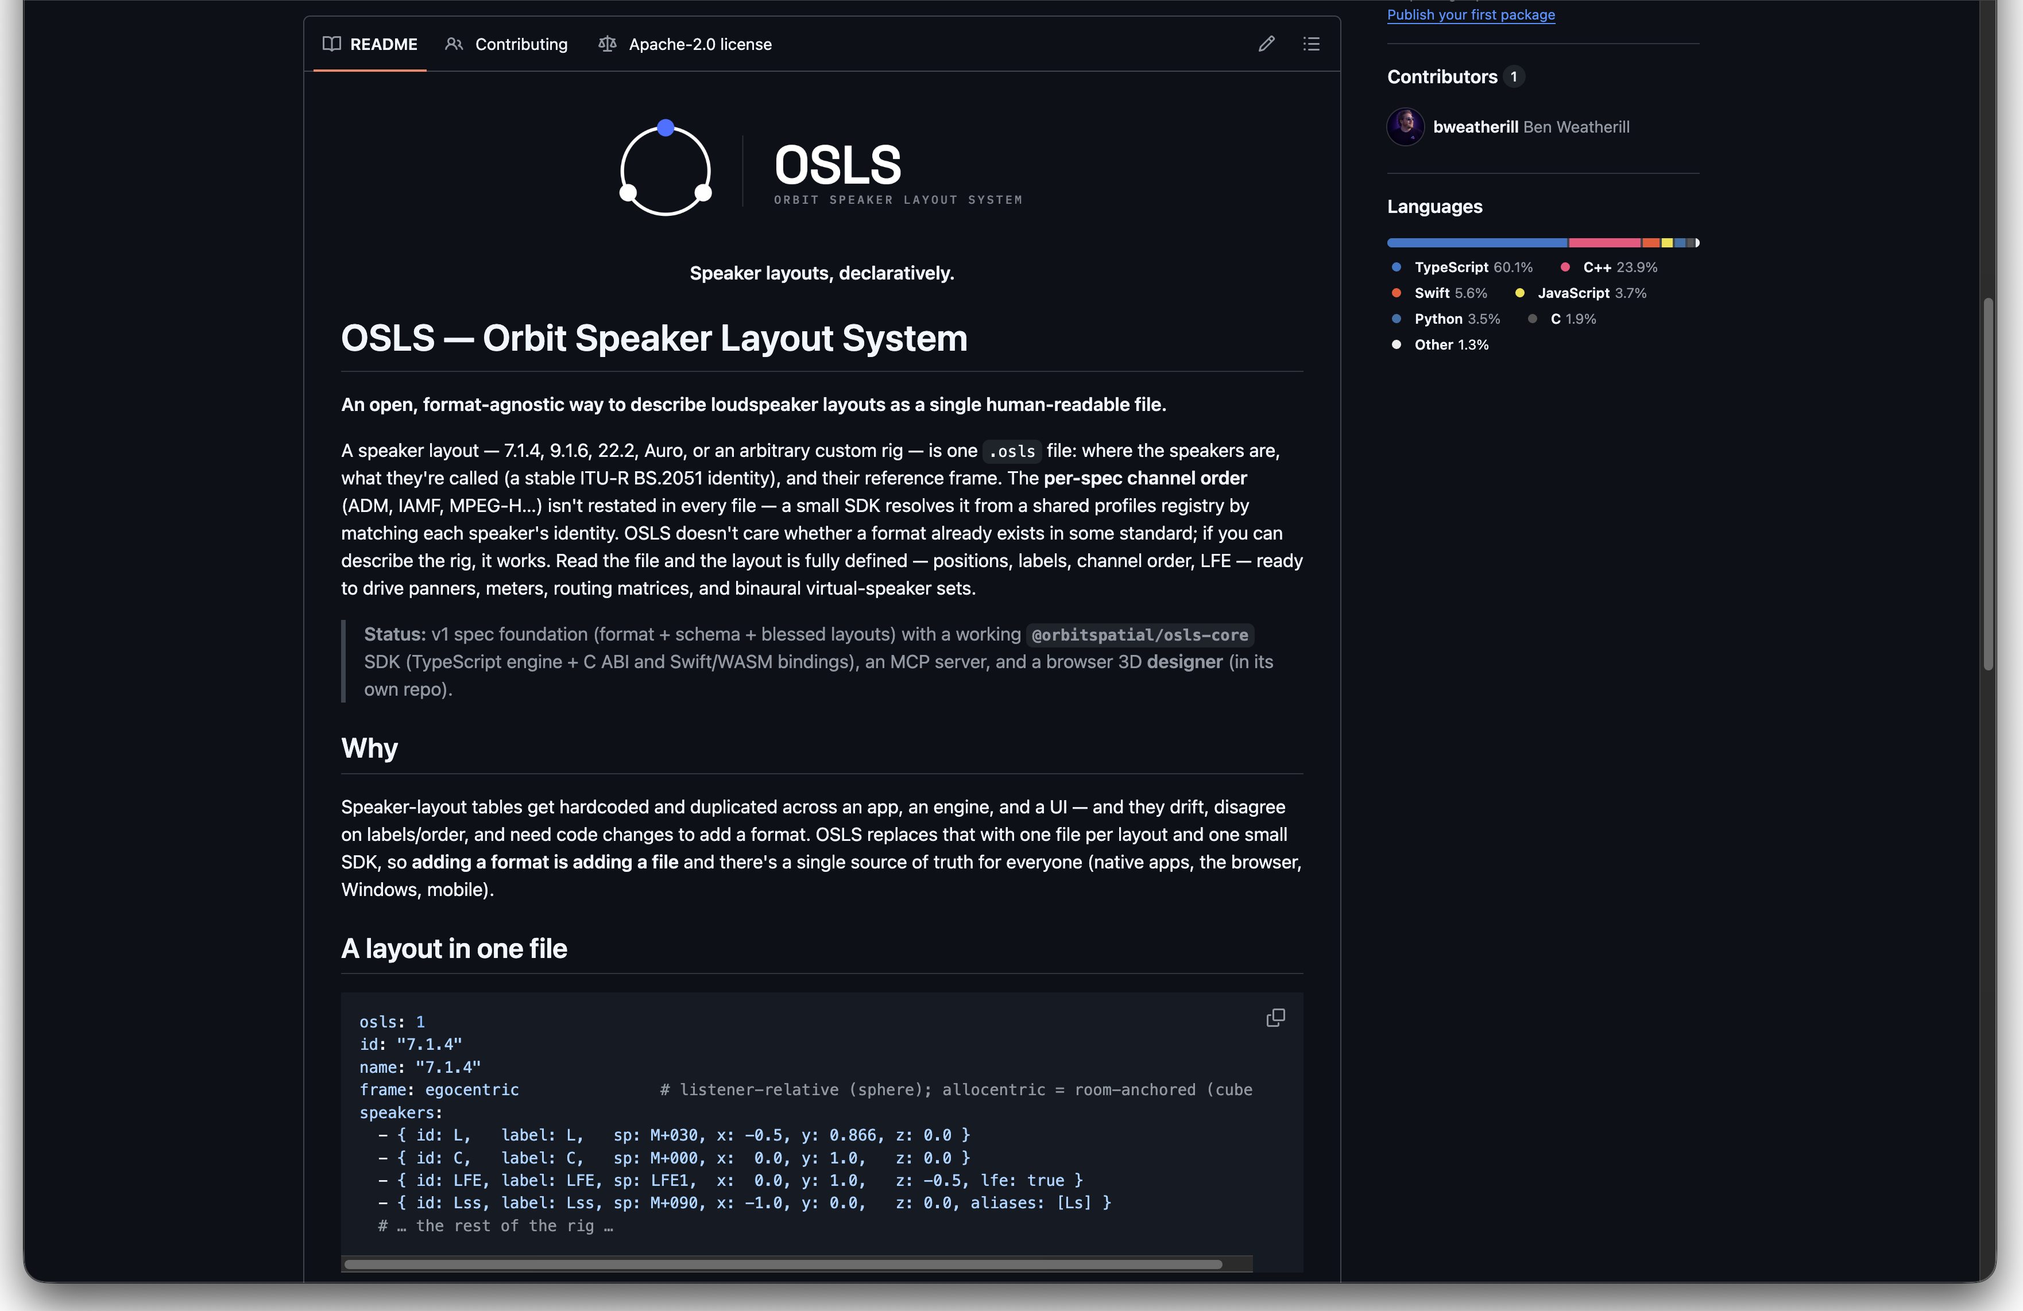2023x1311 pixels.
Task: Switch to the Contributing tab
Action: (506, 44)
